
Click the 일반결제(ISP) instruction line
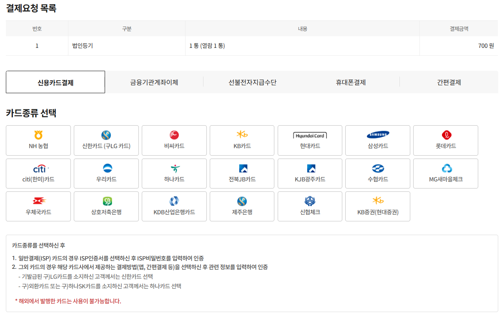click(108, 258)
